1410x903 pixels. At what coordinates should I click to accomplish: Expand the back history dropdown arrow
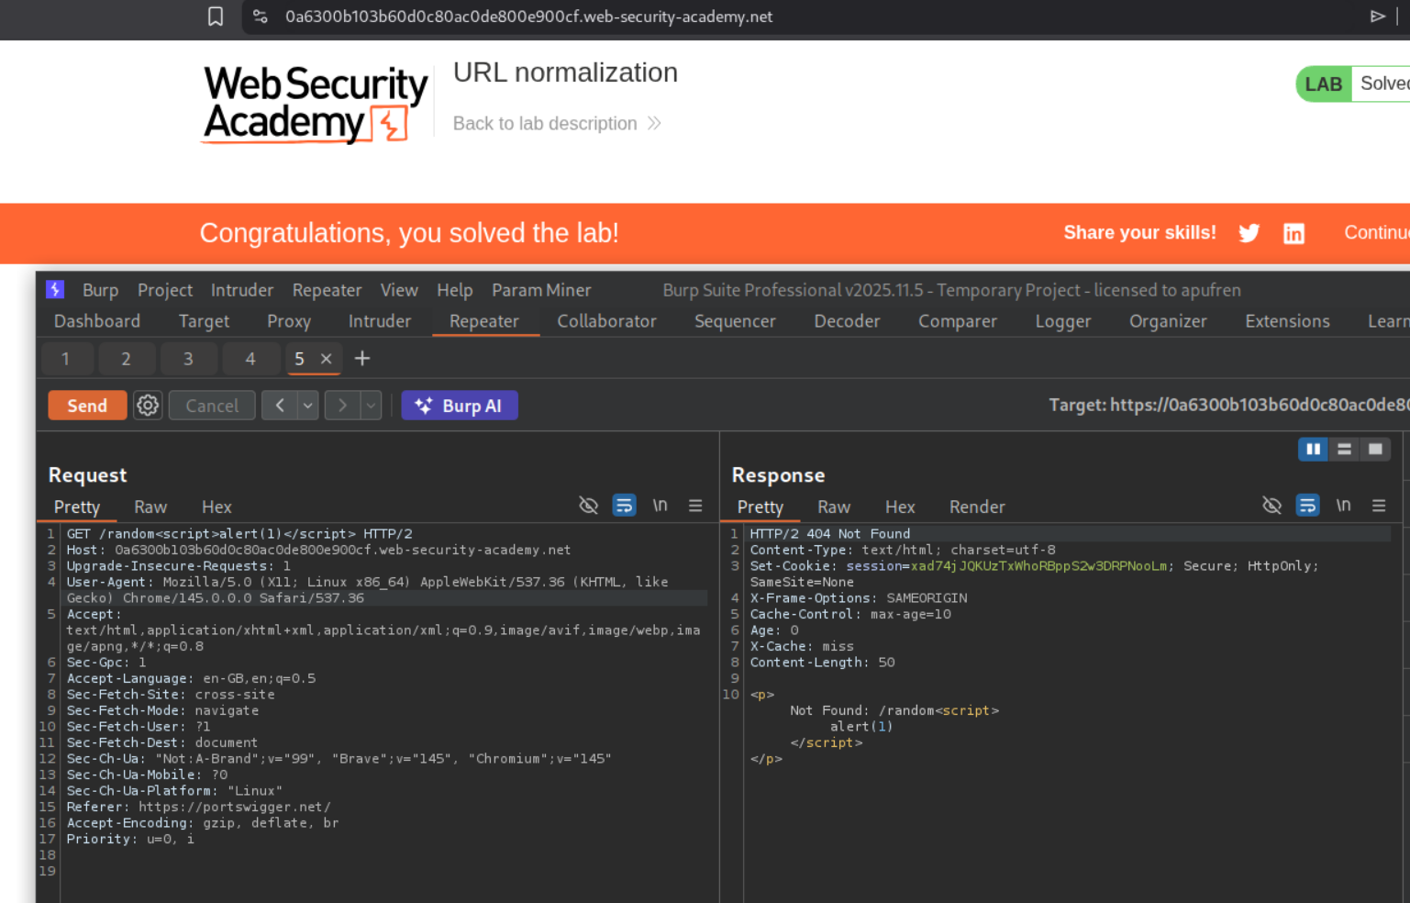coord(308,405)
